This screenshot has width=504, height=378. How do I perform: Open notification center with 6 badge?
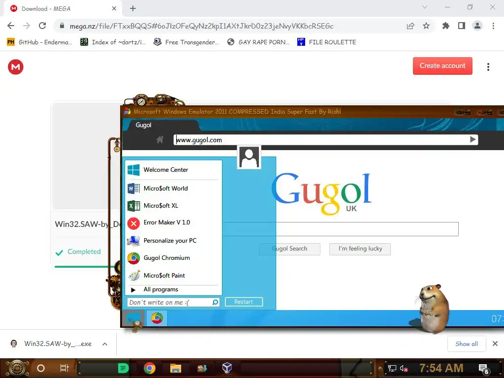(x=484, y=369)
